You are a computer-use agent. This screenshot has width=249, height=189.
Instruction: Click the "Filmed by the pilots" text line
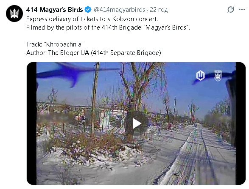coord(108,27)
